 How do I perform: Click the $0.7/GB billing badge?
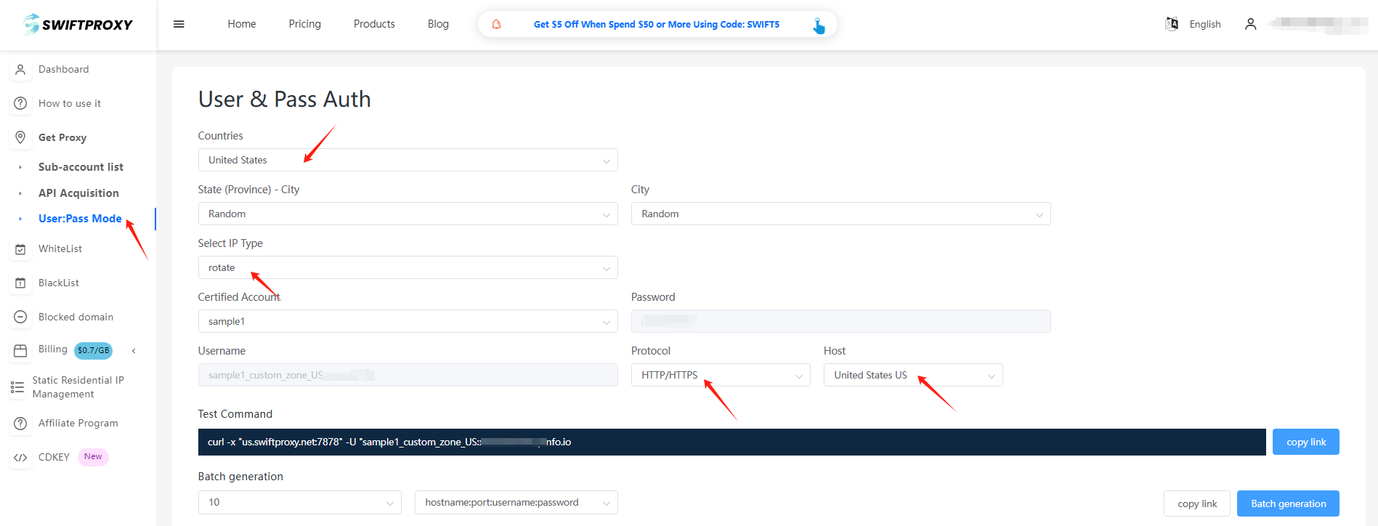pos(94,350)
